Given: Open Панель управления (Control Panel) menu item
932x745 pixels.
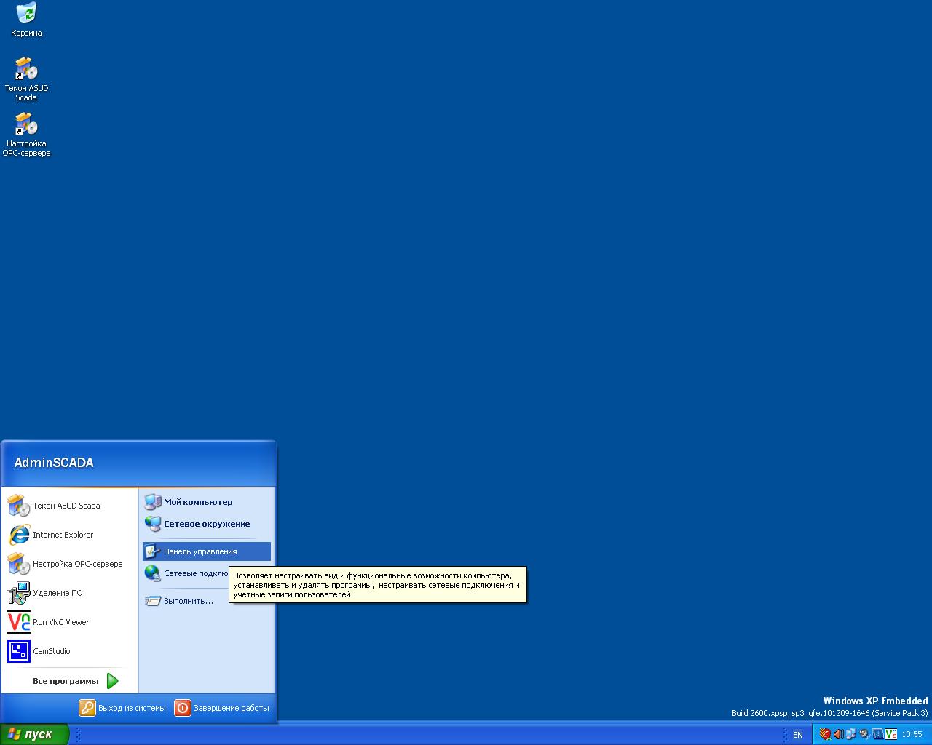Looking at the screenshot, I should pos(200,551).
